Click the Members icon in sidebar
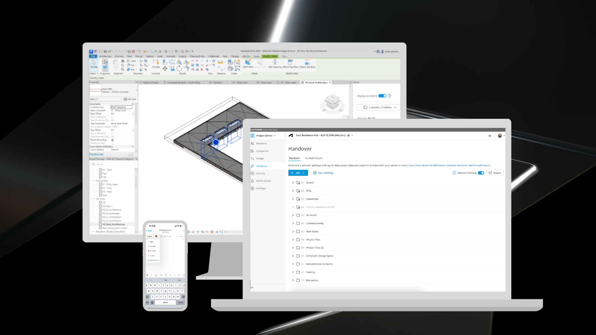 (x=252, y=144)
